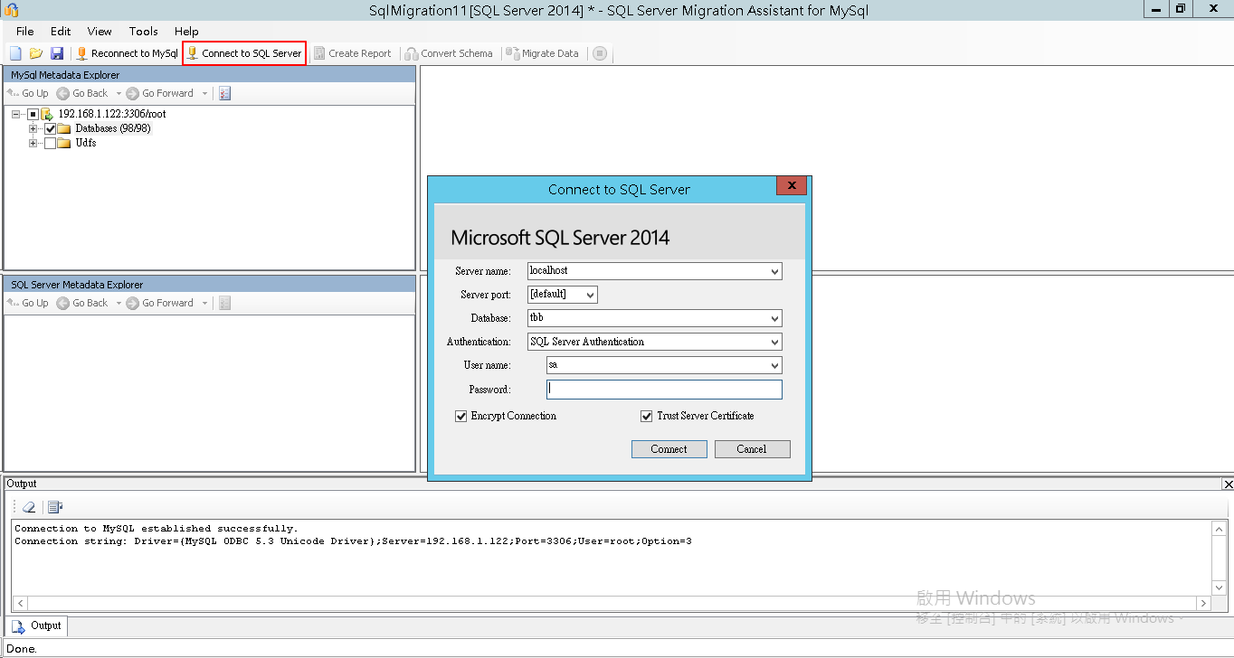Screen dimensions: 1234x658
Task: Open the Tools menu
Action: 143,31
